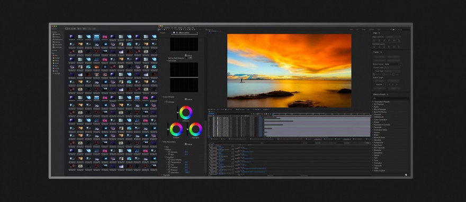The height and width of the screenshot is (202, 466).
Task: Toggle the Position checkbox in Tracker panel
Action: tap(374, 74)
